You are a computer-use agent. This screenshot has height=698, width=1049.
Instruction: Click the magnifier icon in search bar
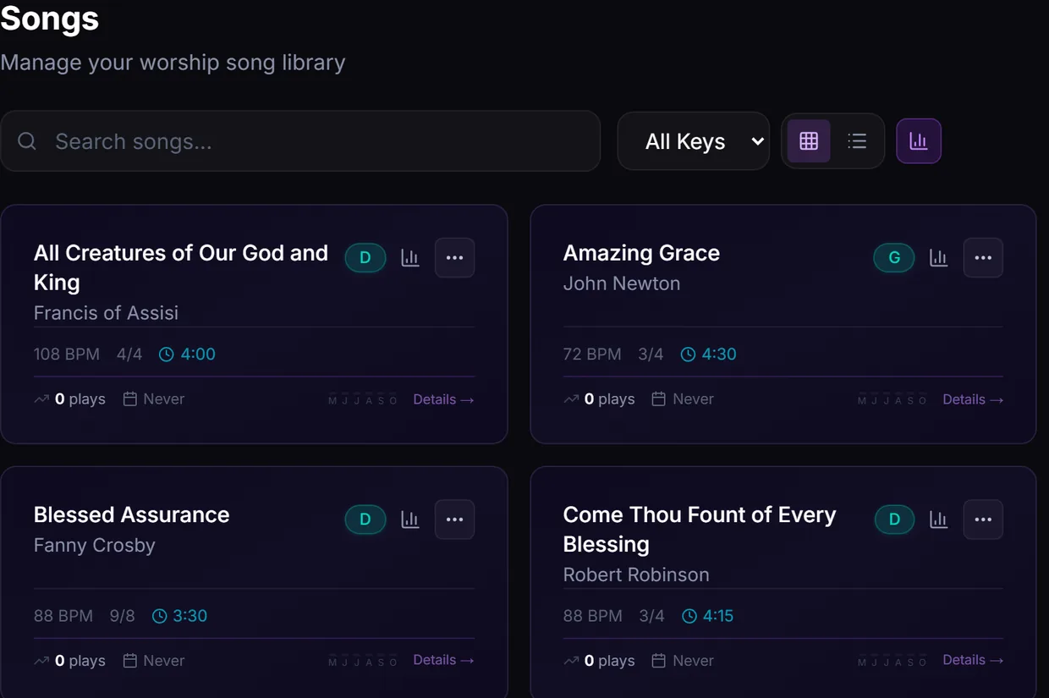pos(27,141)
